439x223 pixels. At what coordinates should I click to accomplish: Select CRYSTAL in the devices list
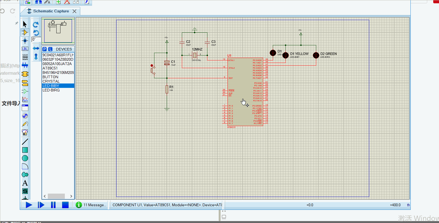pyautogui.click(x=51, y=81)
